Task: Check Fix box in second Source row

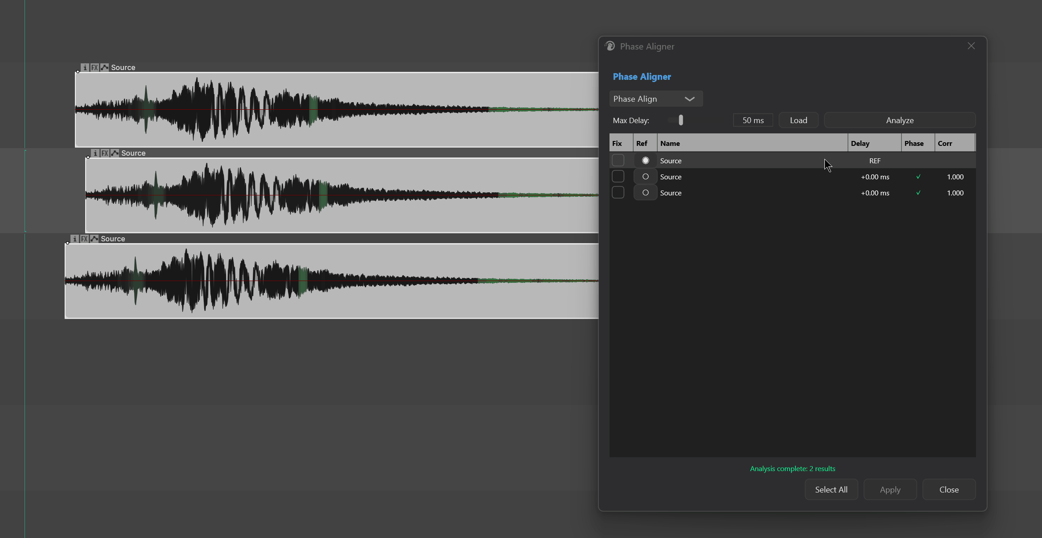Action: pyautogui.click(x=618, y=176)
